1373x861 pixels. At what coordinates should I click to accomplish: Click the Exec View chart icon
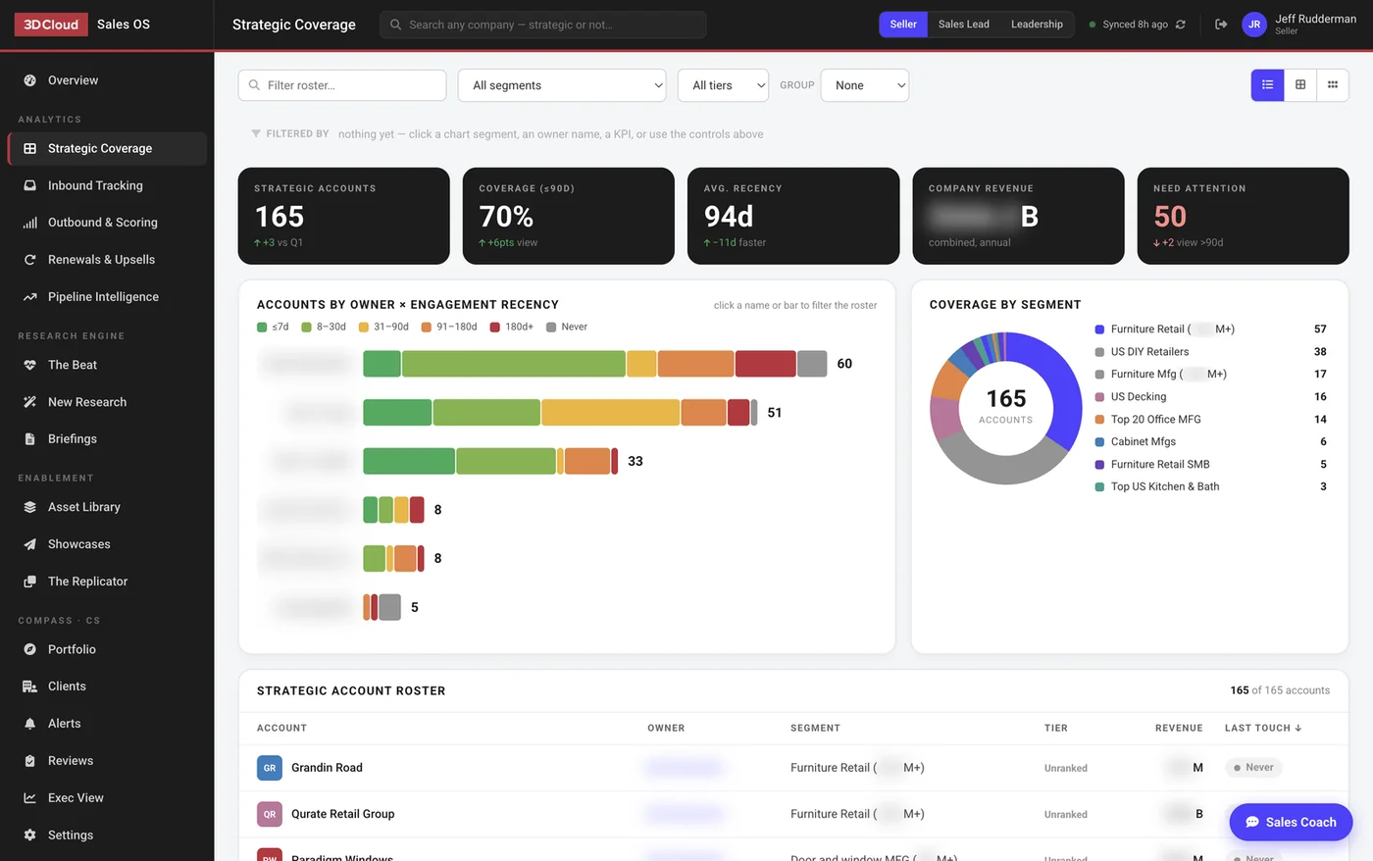(30, 798)
